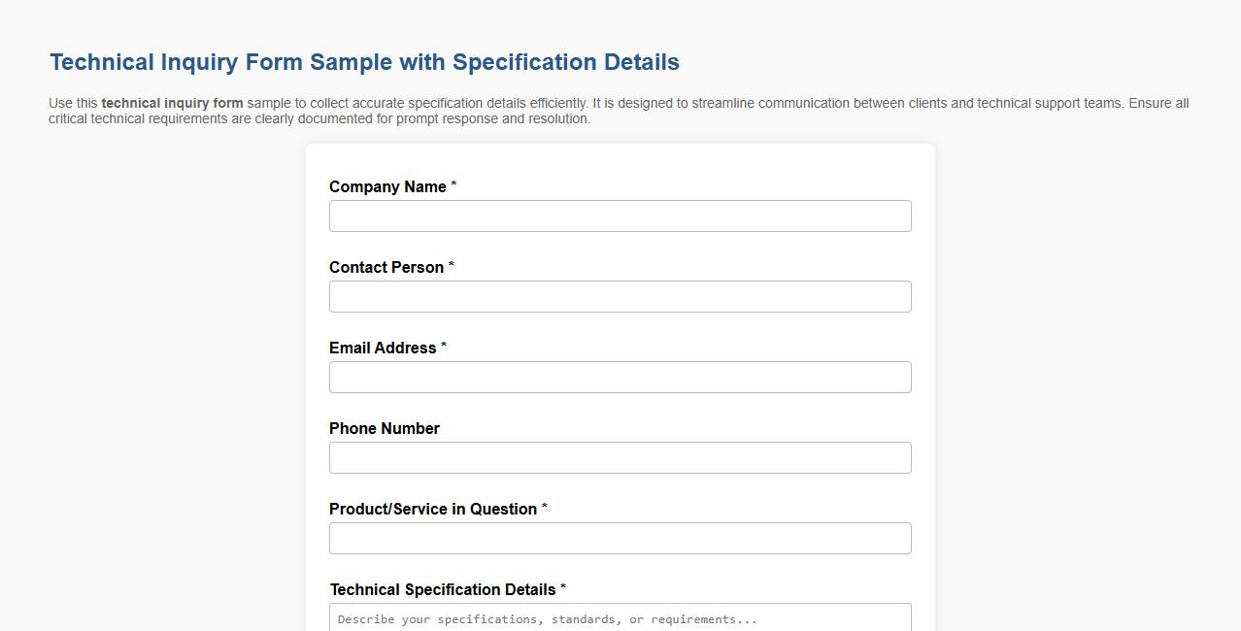Click the Contact Person input field
The width and height of the screenshot is (1241, 631).
pos(620,296)
